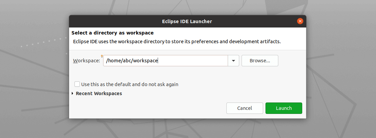Viewport: 376px width, 138px height.
Task: Click the 'Recent Workspaces' label text
Action: click(x=99, y=93)
